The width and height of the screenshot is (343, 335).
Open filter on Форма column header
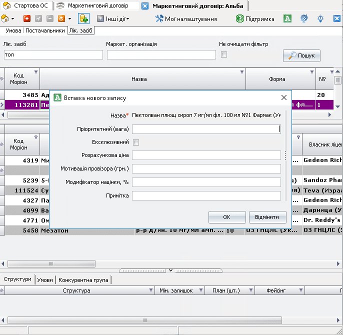click(x=311, y=72)
